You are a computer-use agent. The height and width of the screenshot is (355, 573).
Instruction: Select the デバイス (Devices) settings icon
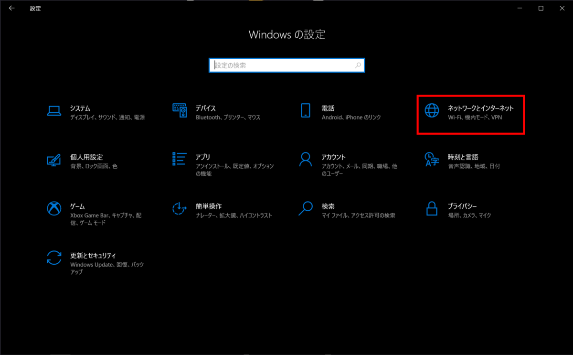(x=180, y=111)
